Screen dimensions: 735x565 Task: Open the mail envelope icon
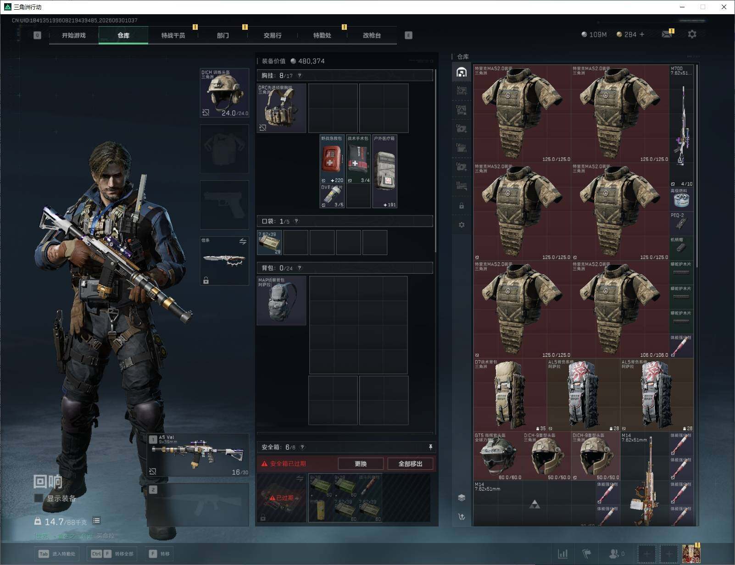(667, 34)
